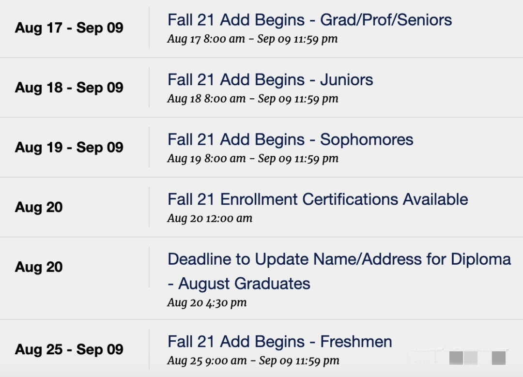Select Aug 20 date beside Diploma deadline
The width and height of the screenshot is (523, 377).
(x=39, y=267)
